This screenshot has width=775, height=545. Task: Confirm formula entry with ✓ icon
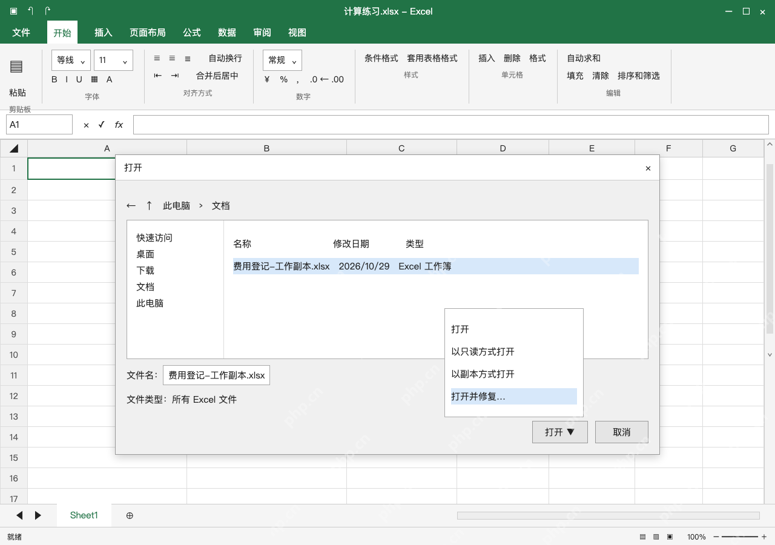tap(102, 125)
